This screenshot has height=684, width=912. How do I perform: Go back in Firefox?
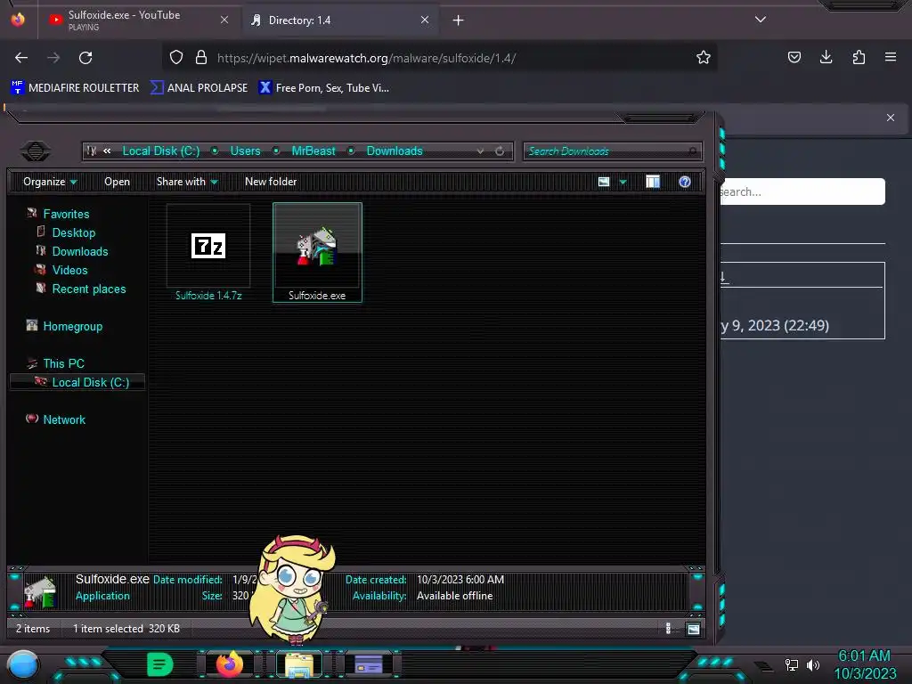(21, 58)
